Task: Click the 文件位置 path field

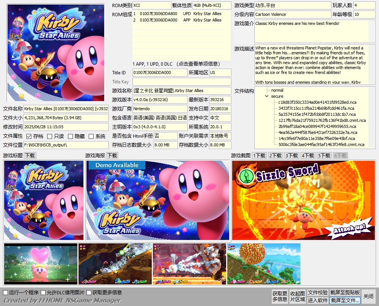Action: click(x=66, y=145)
